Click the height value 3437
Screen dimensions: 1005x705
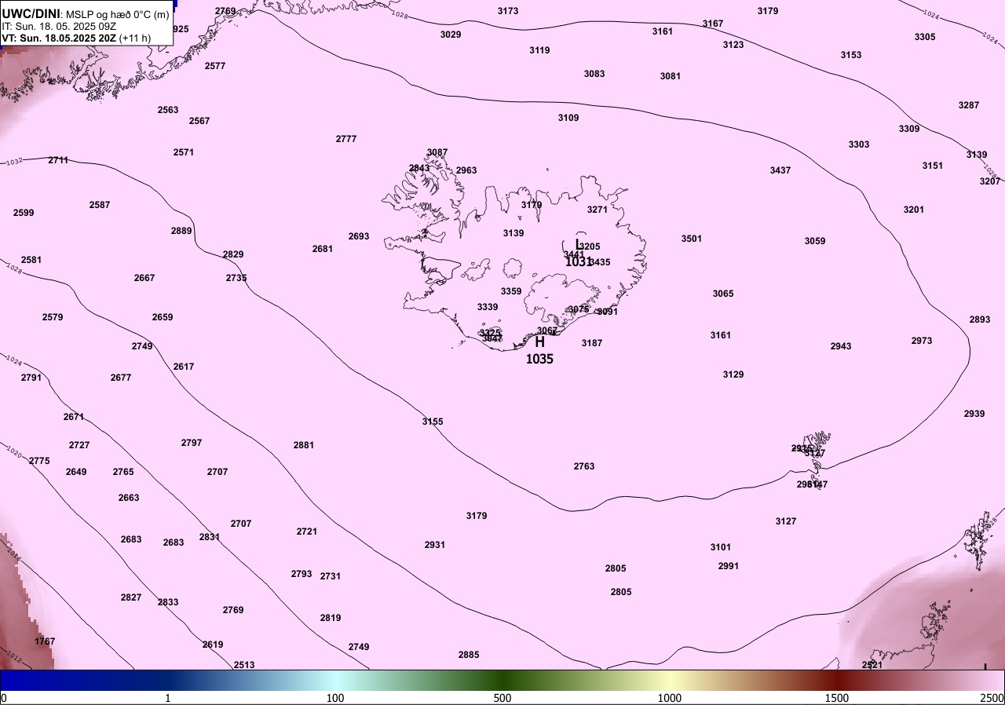[x=780, y=170]
